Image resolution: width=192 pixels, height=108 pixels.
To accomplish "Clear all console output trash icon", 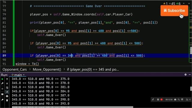I will click(7, 100).
